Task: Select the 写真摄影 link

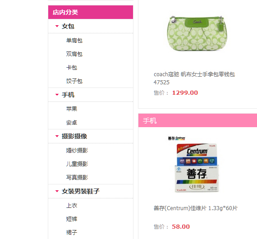Action: point(77,177)
